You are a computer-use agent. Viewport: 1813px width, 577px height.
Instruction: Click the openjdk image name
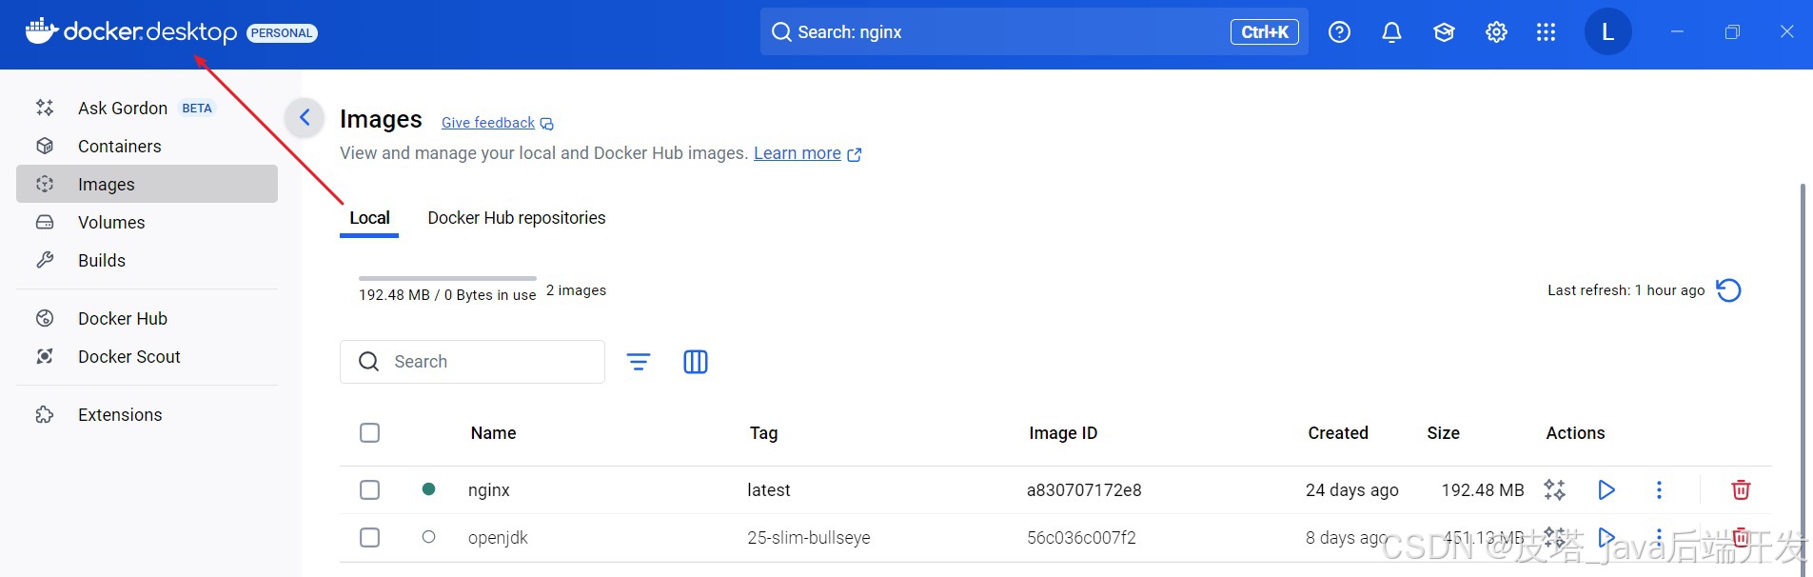(x=498, y=538)
